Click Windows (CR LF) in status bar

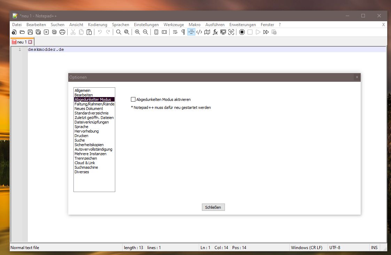coord(307,248)
